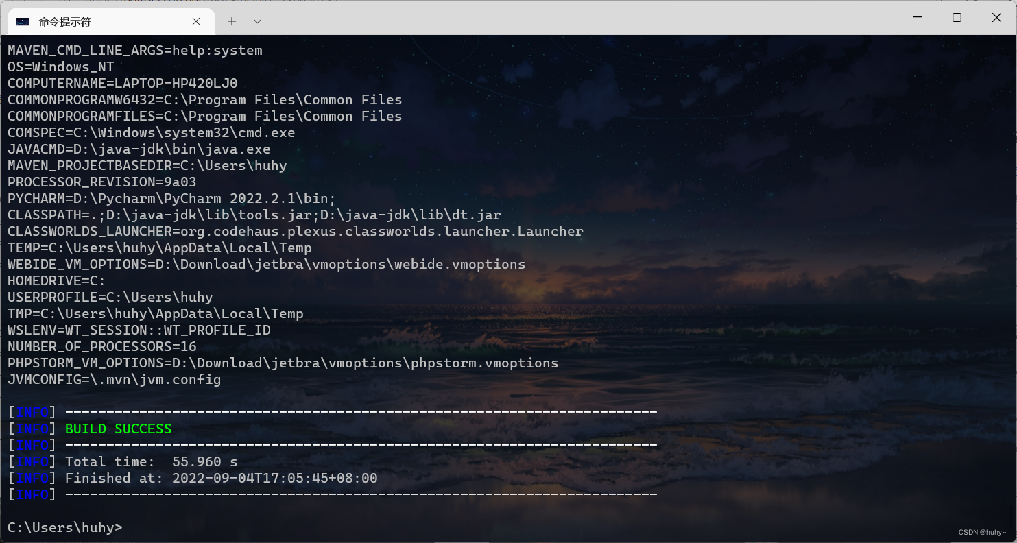Click the CLASSPATH line
Viewport: 1017px width, 543px height.
pos(254,215)
